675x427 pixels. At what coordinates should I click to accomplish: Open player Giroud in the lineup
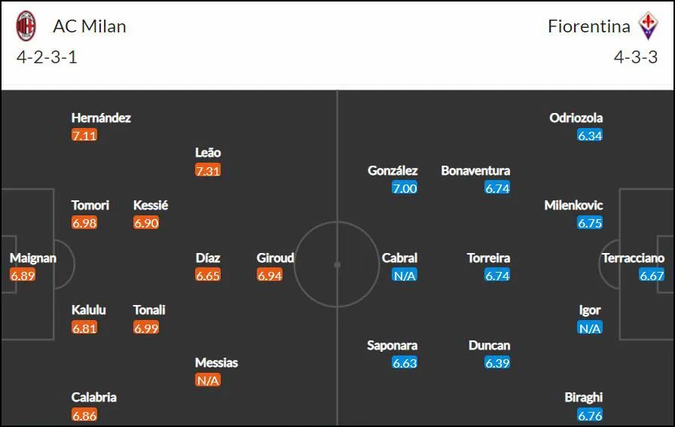[x=275, y=258]
